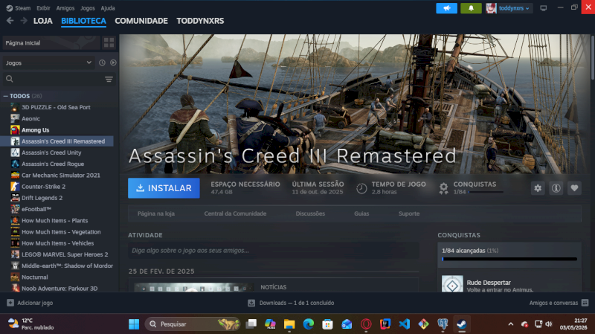Screen dimensions: 595x334
Task: Add game to favorites heart icon
Action: (x=574, y=188)
